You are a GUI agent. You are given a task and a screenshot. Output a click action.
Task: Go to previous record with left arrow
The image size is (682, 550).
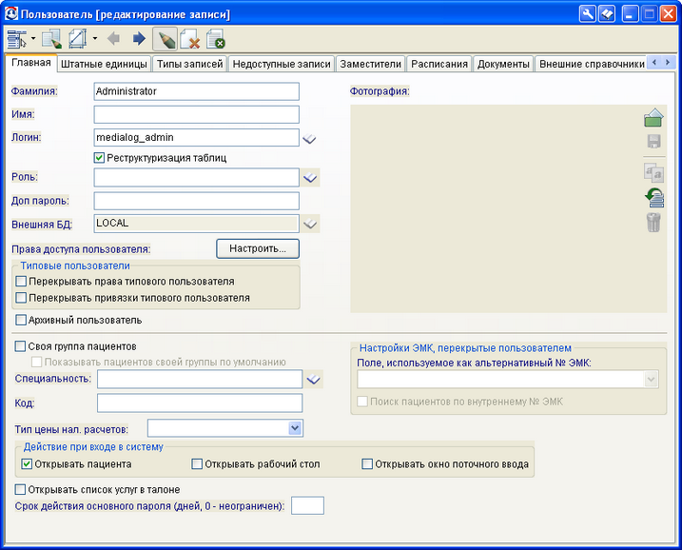point(113,39)
